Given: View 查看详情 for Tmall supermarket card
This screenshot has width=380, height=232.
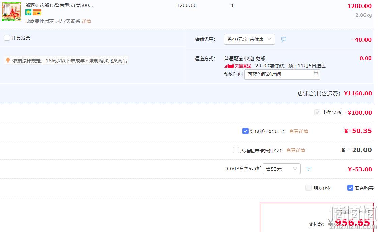Looking at the screenshot, I should click(296, 150).
